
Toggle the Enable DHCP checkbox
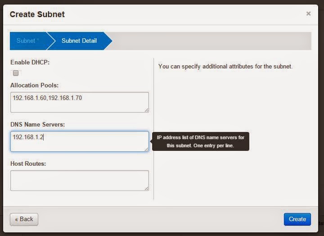click(16, 73)
